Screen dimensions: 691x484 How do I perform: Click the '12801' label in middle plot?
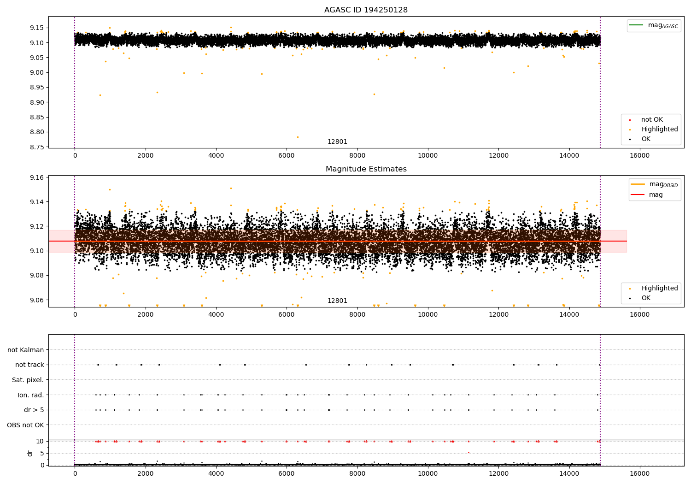[x=337, y=301]
